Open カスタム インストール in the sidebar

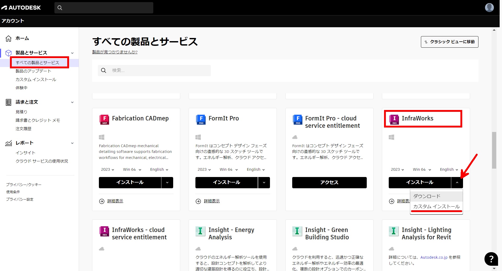click(36, 80)
